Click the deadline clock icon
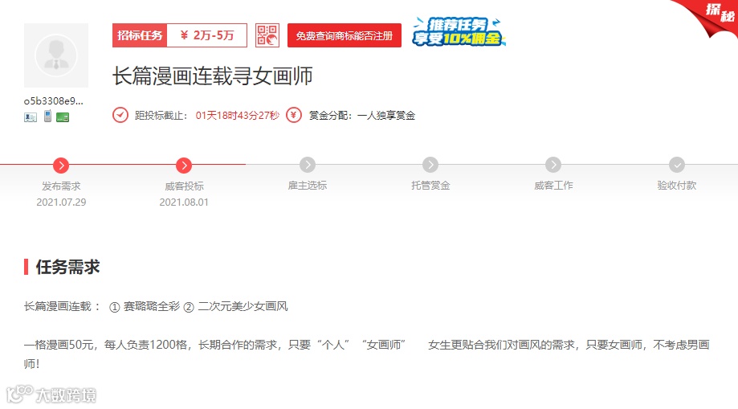The height and width of the screenshot is (409, 738). point(120,115)
